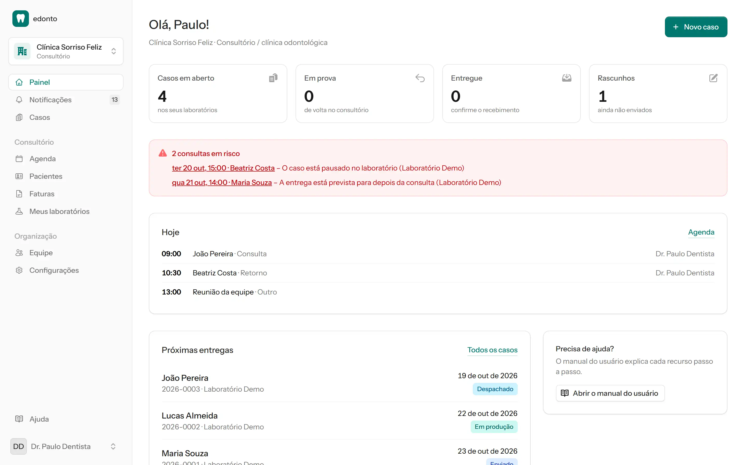Open Configurações in the sidebar
The height and width of the screenshot is (465, 744).
click(66, 270)
